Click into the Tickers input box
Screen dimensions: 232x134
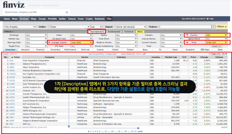tap(185, 27)
